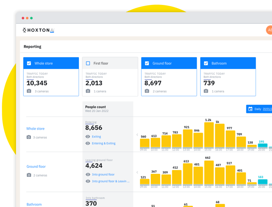Screen dimensions: 272x207
Task: Select the Ground floor card header
Action: (169, 63)
